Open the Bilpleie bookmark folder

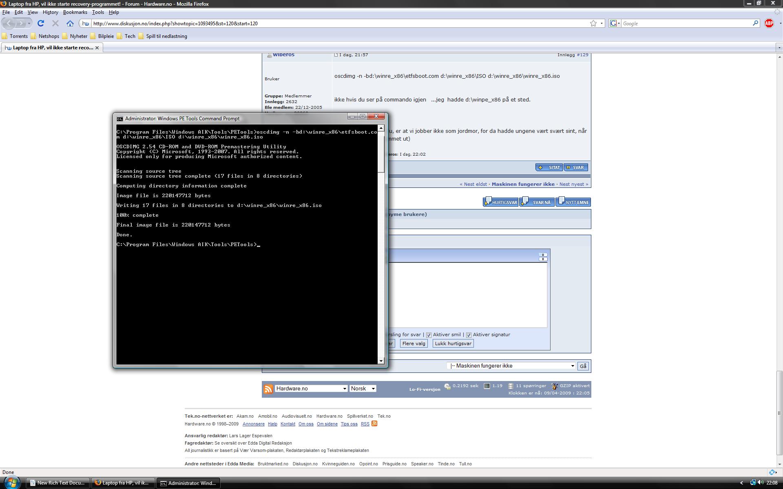102,36
